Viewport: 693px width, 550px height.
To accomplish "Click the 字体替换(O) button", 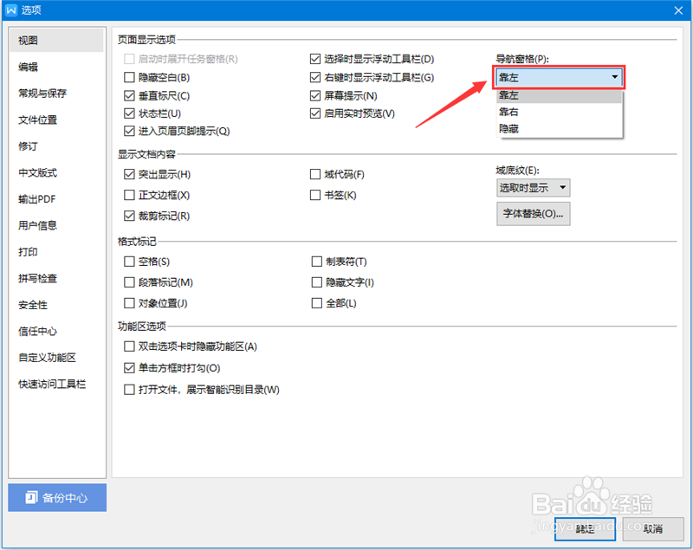I will 532,214.
